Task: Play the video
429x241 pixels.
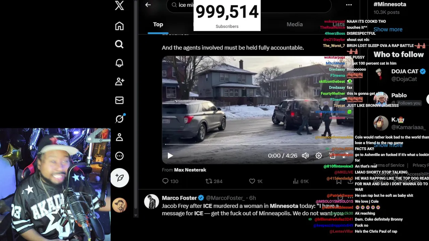Action: pos(170,156)
